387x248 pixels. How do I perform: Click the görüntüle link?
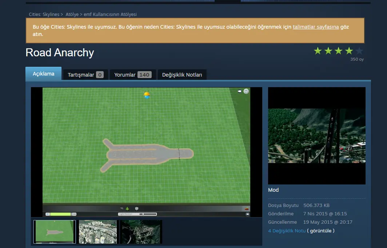pyautogui.click(x=320, y=231)
